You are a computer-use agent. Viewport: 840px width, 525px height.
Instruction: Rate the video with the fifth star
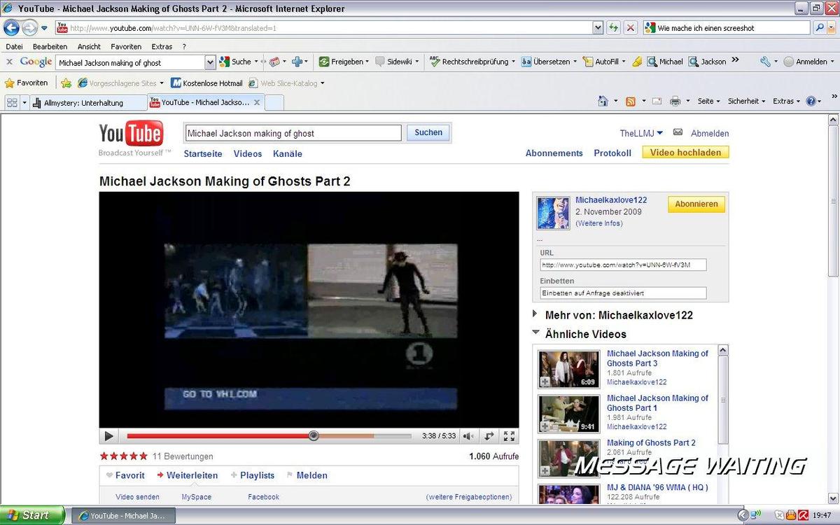tap(143, 456)
